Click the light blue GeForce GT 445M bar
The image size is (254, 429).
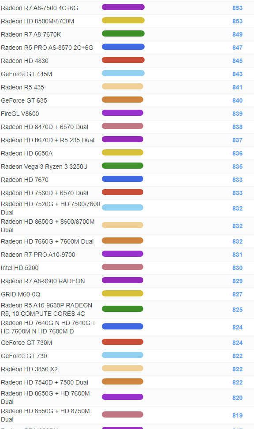[123, 73]
